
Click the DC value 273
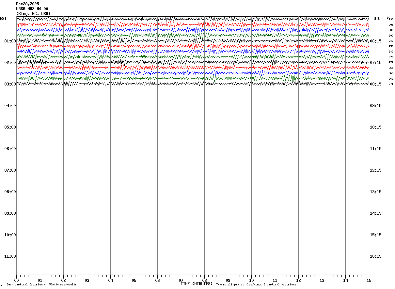click(391, 57)
